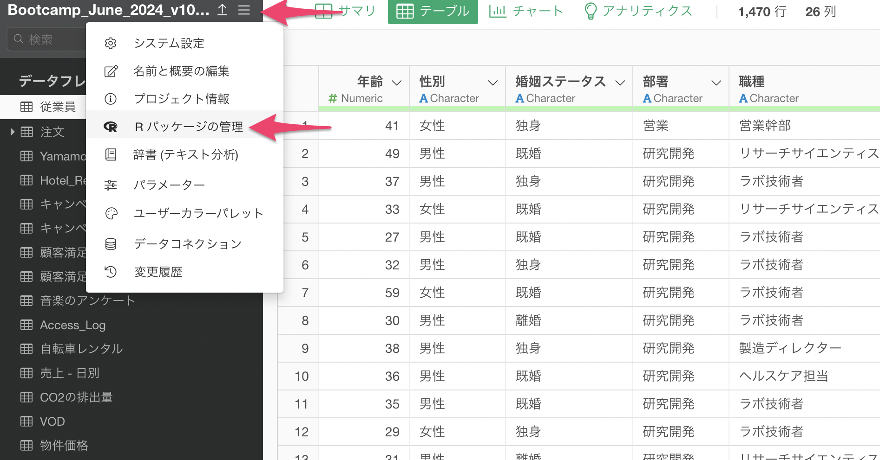Open the 年齢 column dropdown chevron
Viewport: 880px width, 460px height.
coord(396,83)
